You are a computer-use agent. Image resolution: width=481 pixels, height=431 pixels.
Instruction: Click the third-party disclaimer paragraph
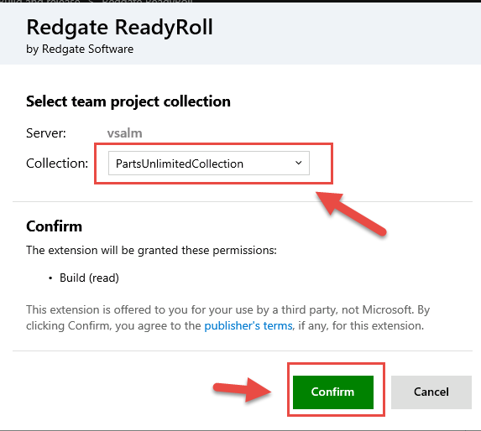click(x=227, y=318)
